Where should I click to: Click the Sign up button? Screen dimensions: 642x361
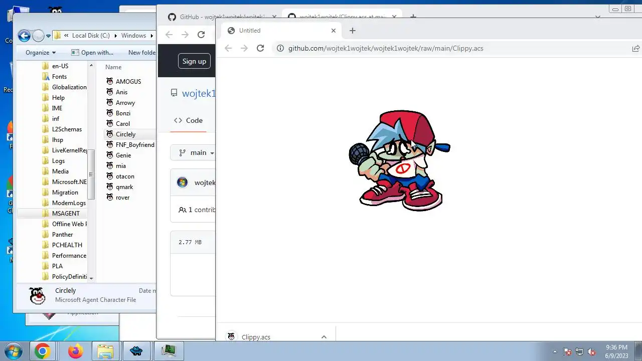pos(194,61)
